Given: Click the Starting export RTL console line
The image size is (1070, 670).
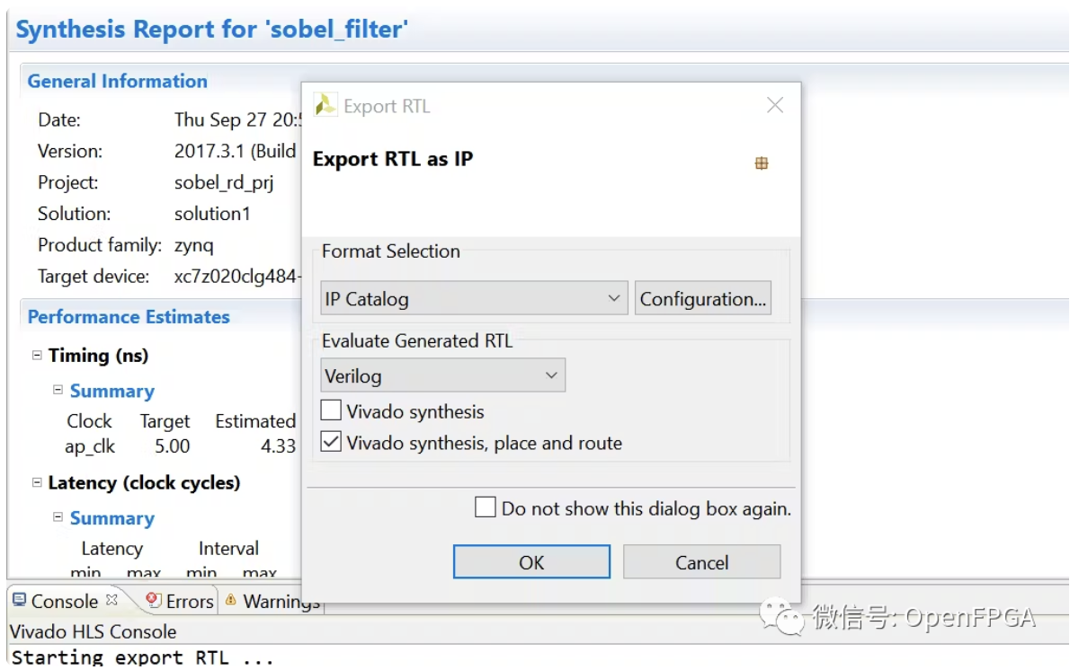Looking at the screenshot, I should pyautogui.click(x=142, y=657).
